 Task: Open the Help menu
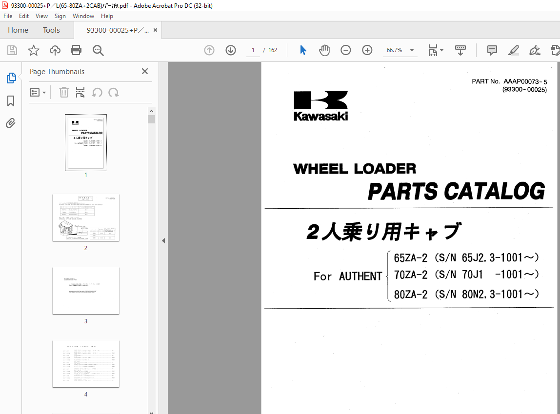[107, 16]
